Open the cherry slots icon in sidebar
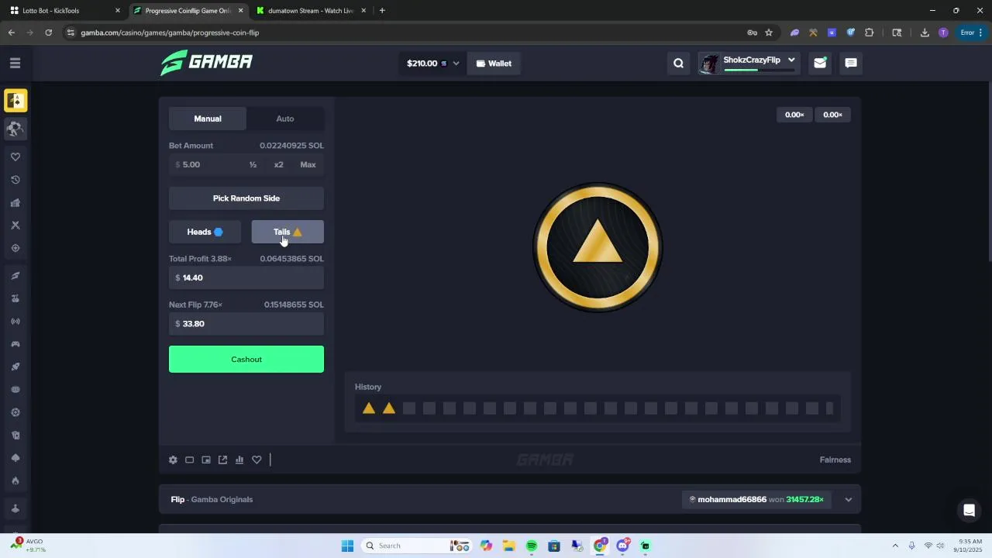 pyautogui.click(x=15, y=298)
